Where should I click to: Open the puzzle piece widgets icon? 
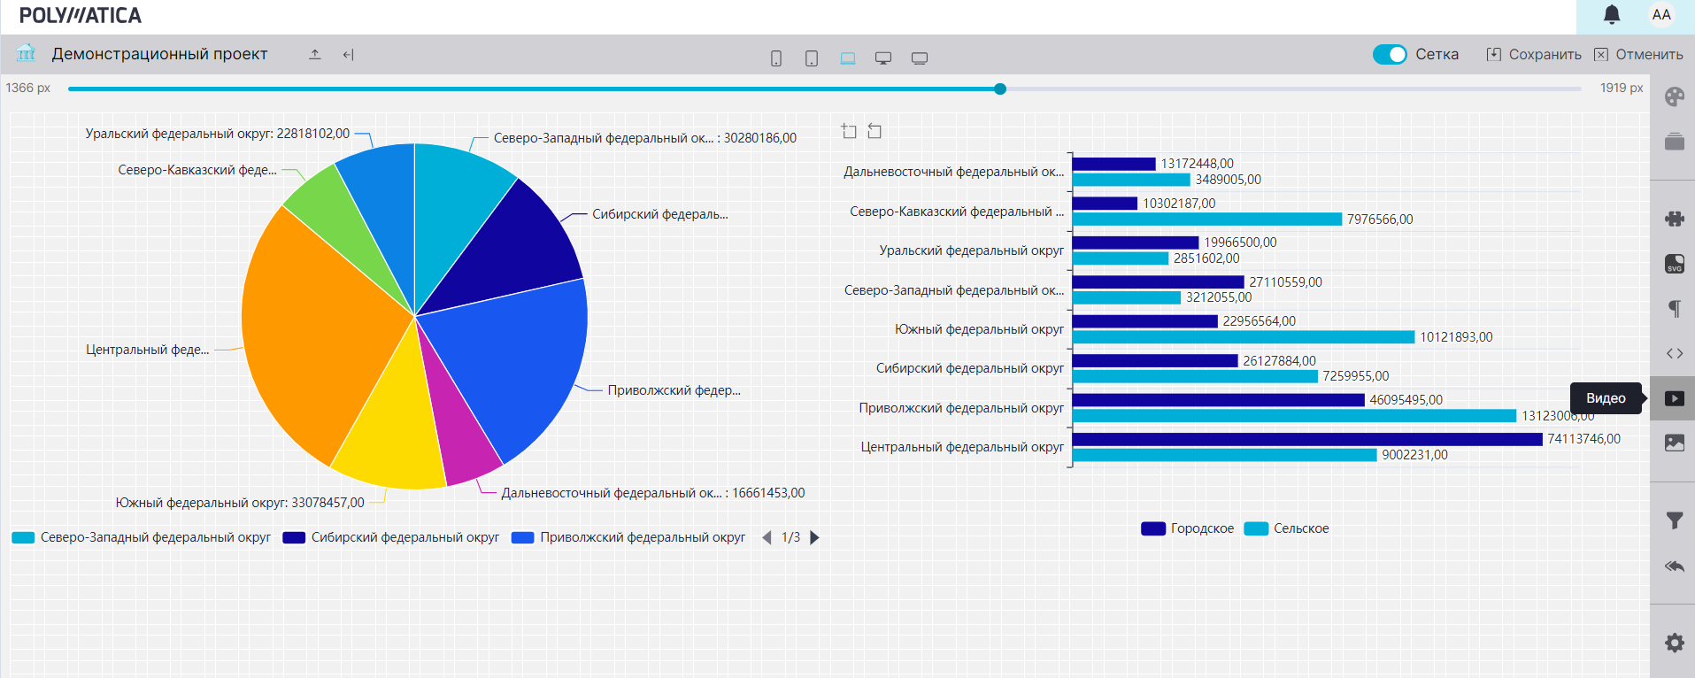pyautogui.click(x=1674, y=219)
